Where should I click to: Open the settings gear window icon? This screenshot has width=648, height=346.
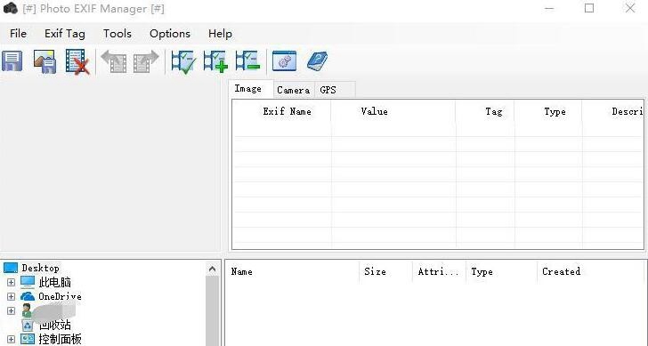[x=284, y=61]
